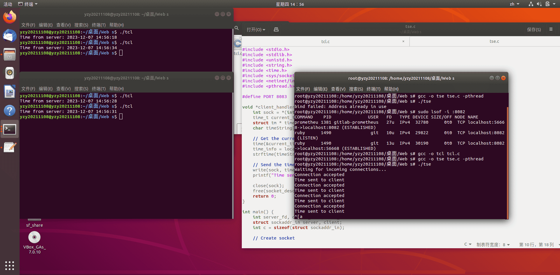Click the new document icon in gedit
Screen dimensions: 560x275
tap(276, 30)
